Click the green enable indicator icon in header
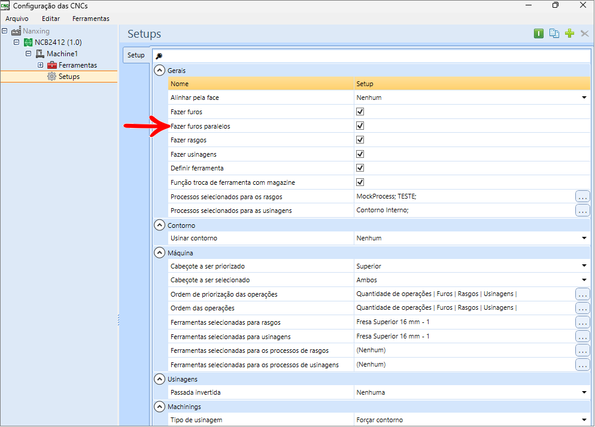Viewport: 595px width, 427px height. (x=539, y=33)
